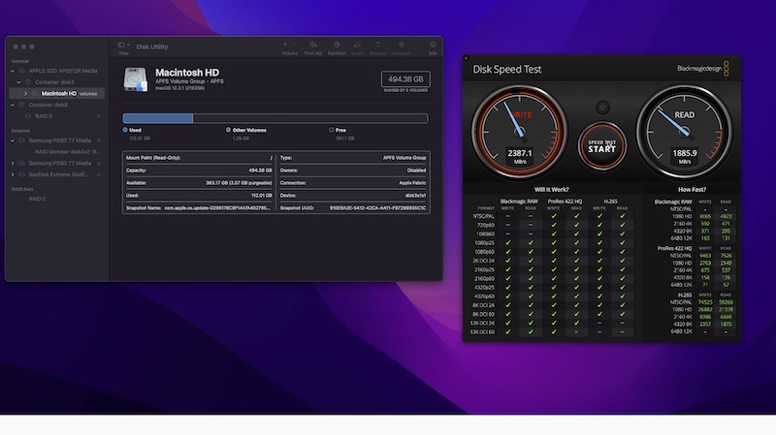This screenshot has height=435, width=776.
Task: Click the How Fast? heading
Action: click(x=692, y=189)
